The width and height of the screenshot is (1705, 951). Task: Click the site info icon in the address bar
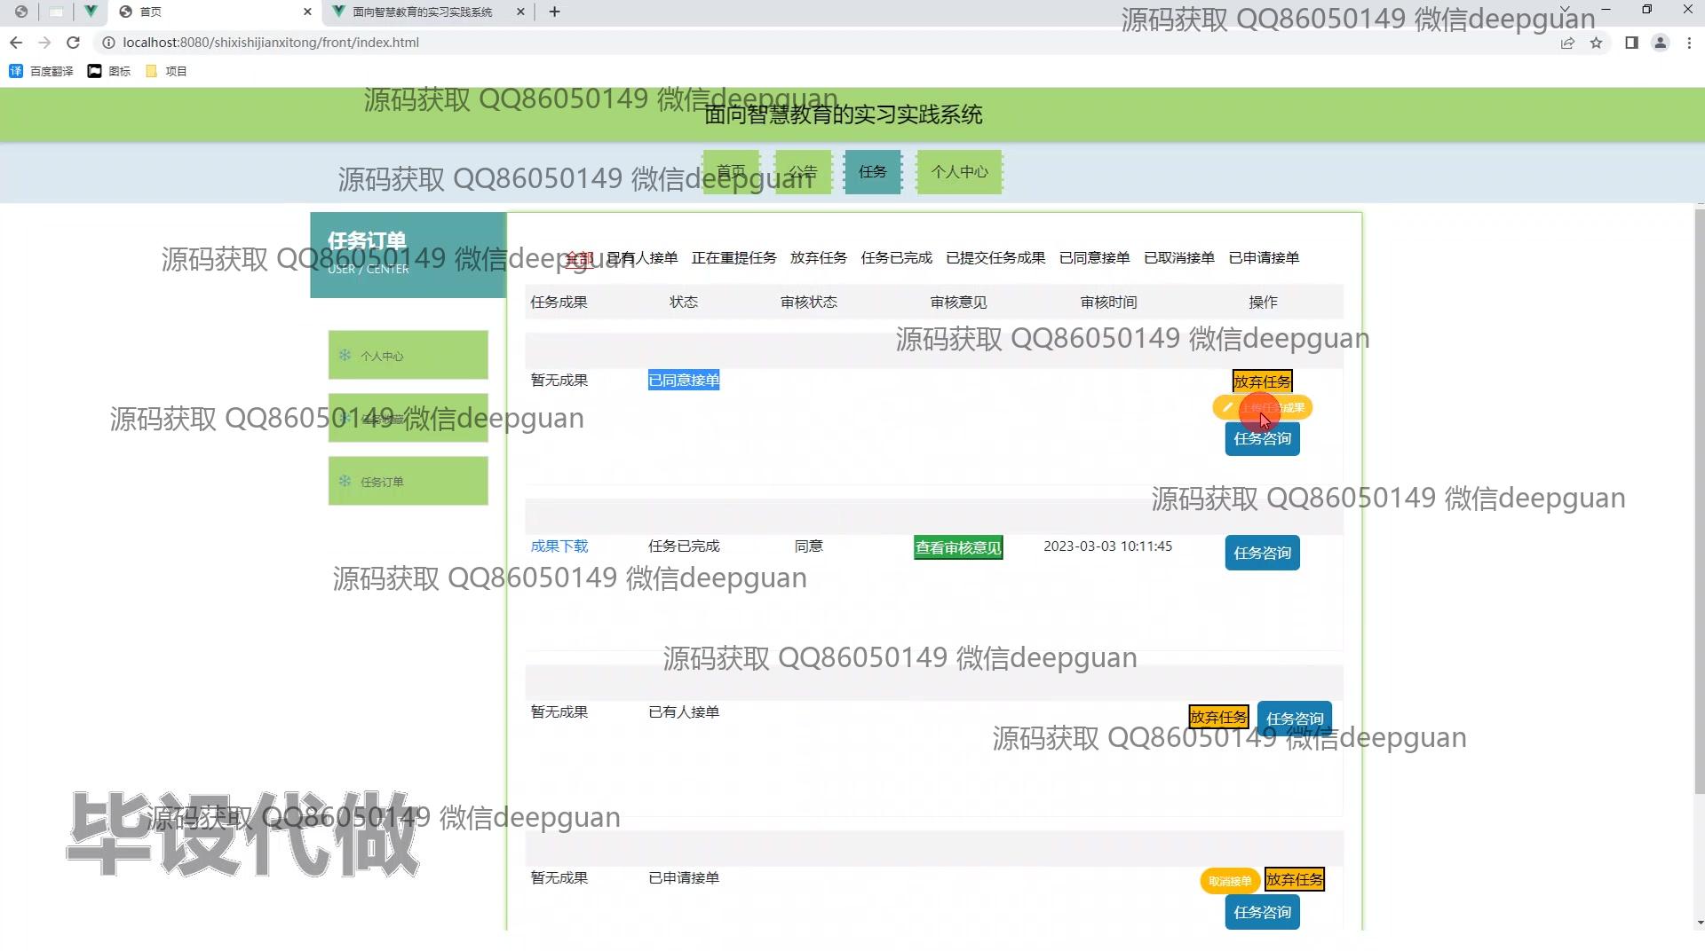click(108, 43)
